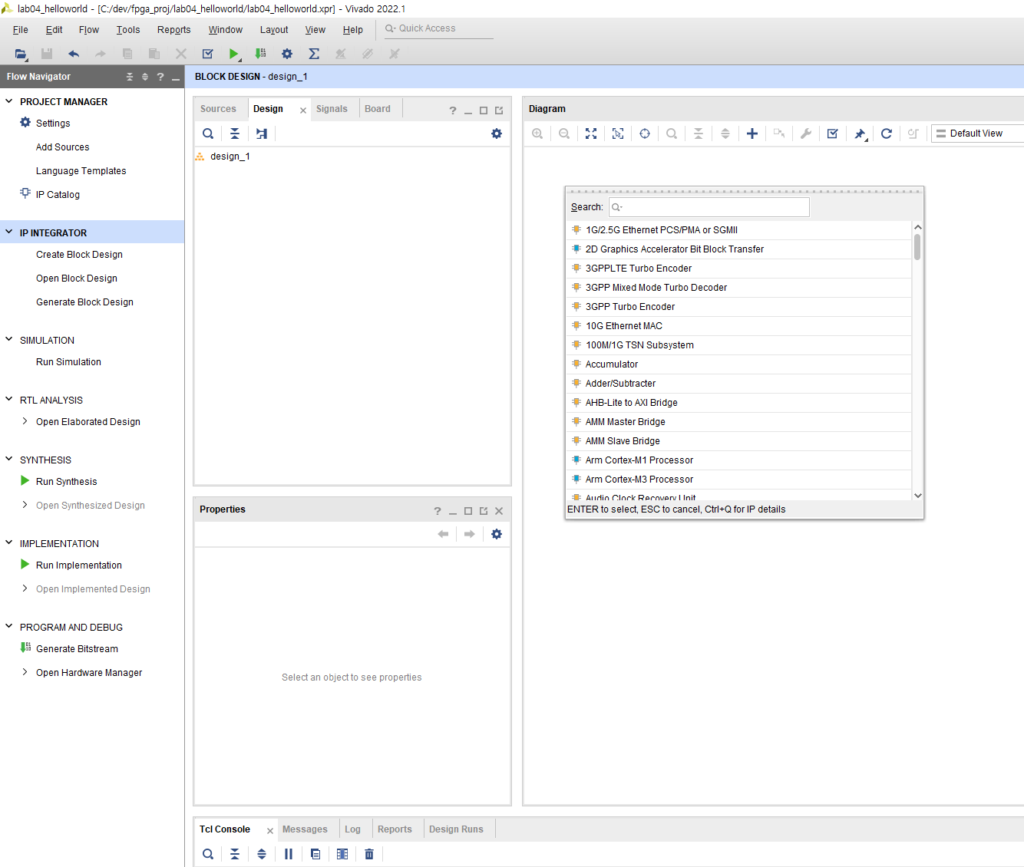
Task: Click the search icon in Tcl Console
Action: [x=208, y=854]
